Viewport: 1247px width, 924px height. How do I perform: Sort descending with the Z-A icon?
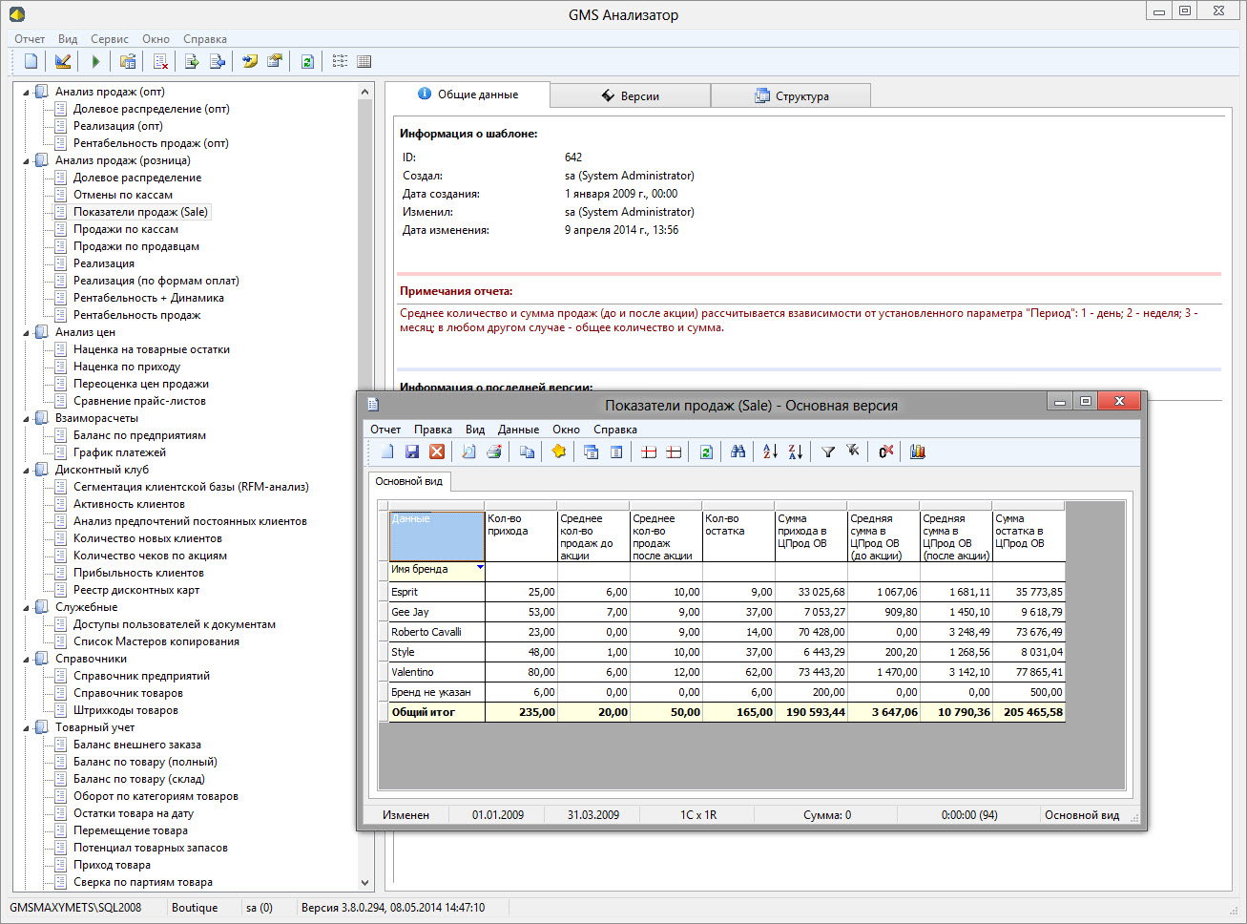tap(795, 451)
